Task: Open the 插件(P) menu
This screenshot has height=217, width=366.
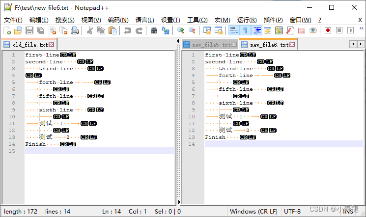Action: click(x=273, y=20)
